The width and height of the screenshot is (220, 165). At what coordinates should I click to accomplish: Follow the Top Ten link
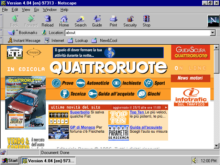137,112
